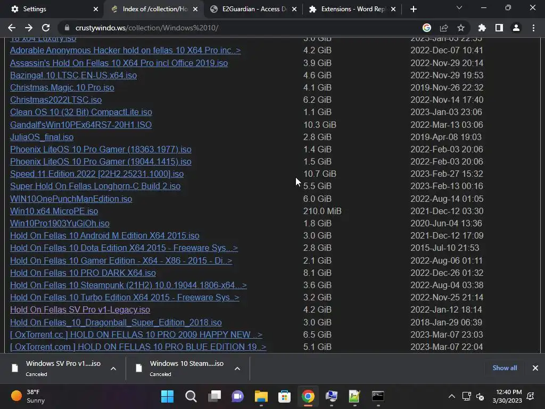Download WIN10OnePunchManEdition.iso
This screenshot has width=545, height=409.
tap(71, 199)
